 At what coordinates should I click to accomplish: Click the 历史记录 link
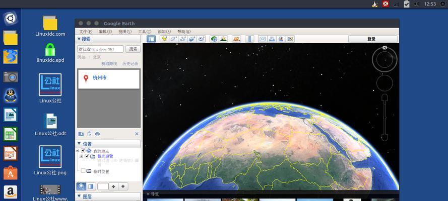pyautogui.click(x=131, y=64)
